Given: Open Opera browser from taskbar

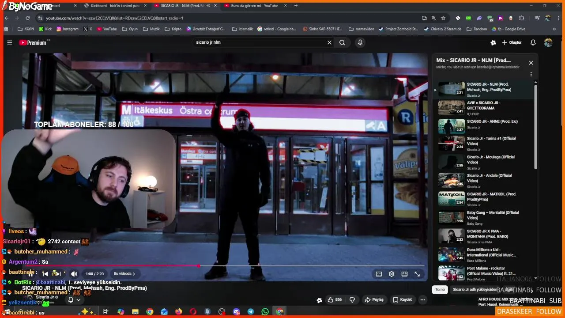Looking at the screenshot, I should (x=193, y=312).
